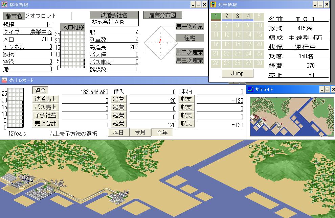Click the 鉄道会社名 header button
Image resolution: width=335 pixels, height=218 pixels.
click(114, 15)
